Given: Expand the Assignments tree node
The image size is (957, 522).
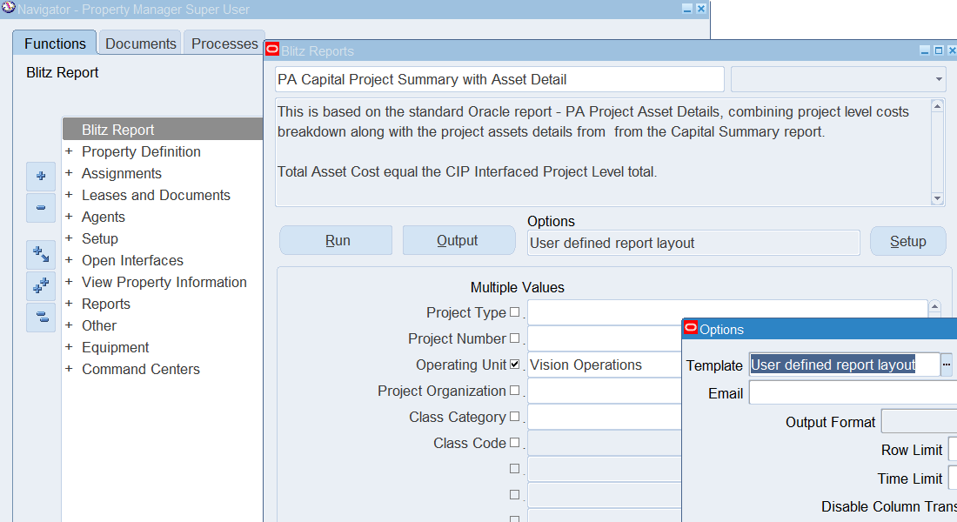Looking at the screenshot, I should coord(69,173).
